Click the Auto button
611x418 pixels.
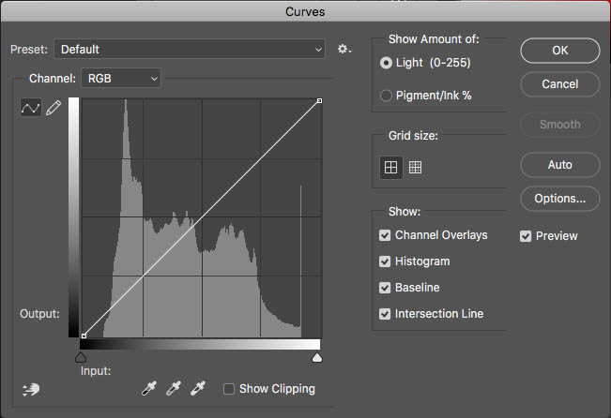560,165
